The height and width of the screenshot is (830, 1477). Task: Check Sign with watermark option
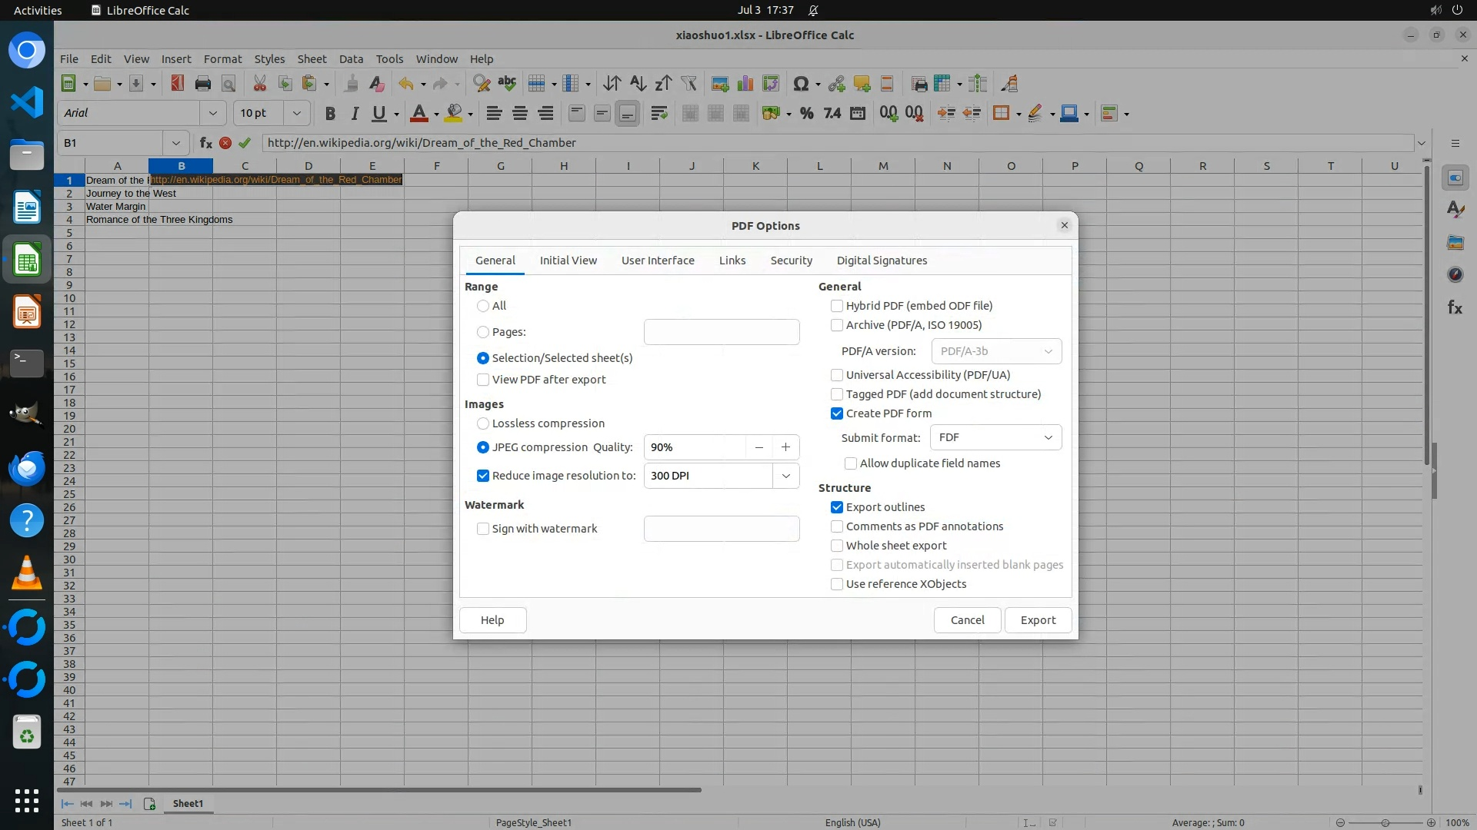coord(483,529)
